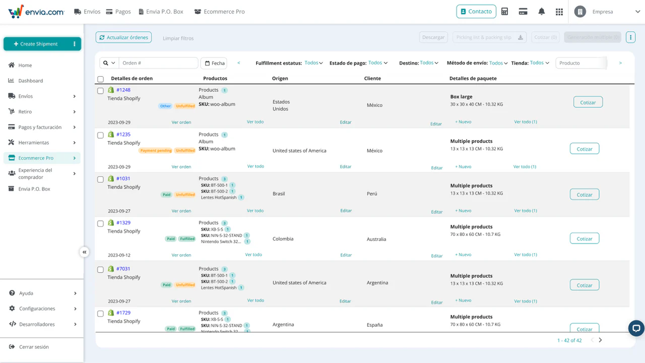Open Envia P.O. Box in top navigation
The image size is (645, 363).
(x=160, y=12)
